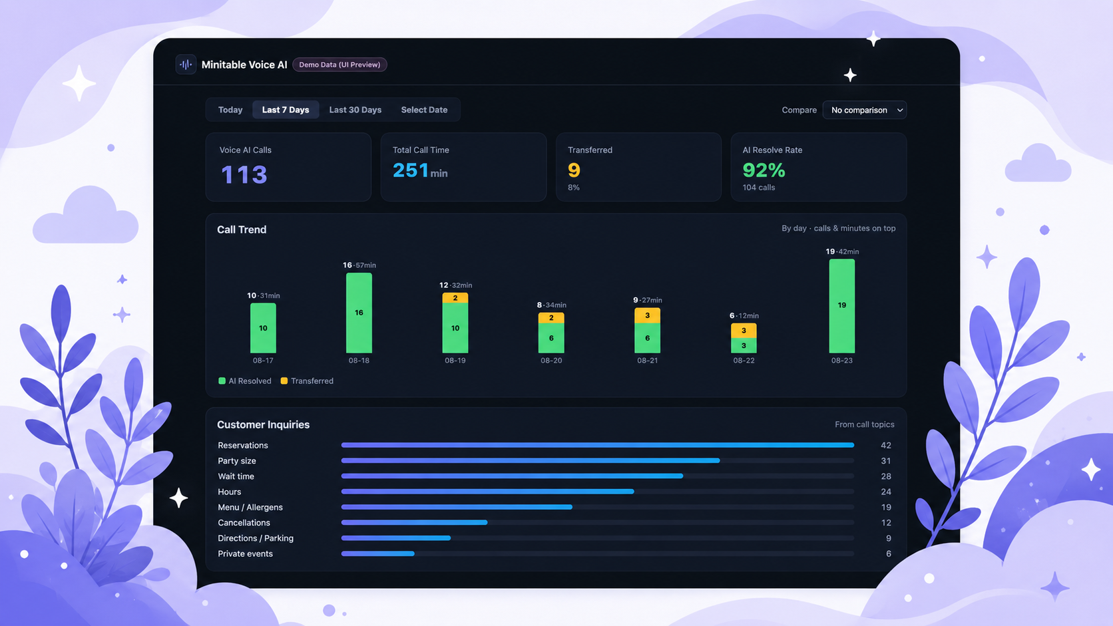Click the Party size inquiry bar
Viewport: 1113px width, 626px height.
[x=531, y=460]
